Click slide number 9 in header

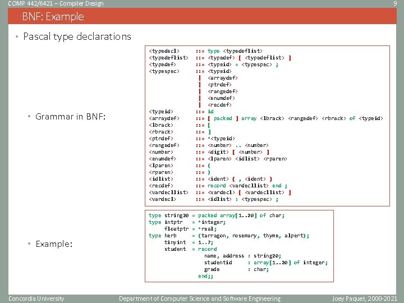pos(395,3)
